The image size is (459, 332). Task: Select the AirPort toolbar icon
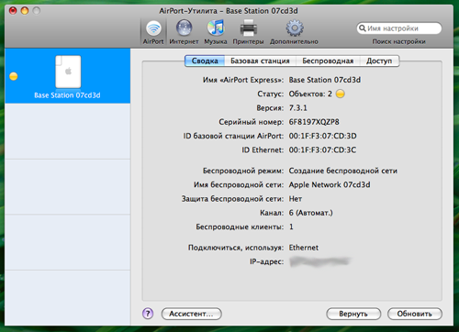pos(153,32)
